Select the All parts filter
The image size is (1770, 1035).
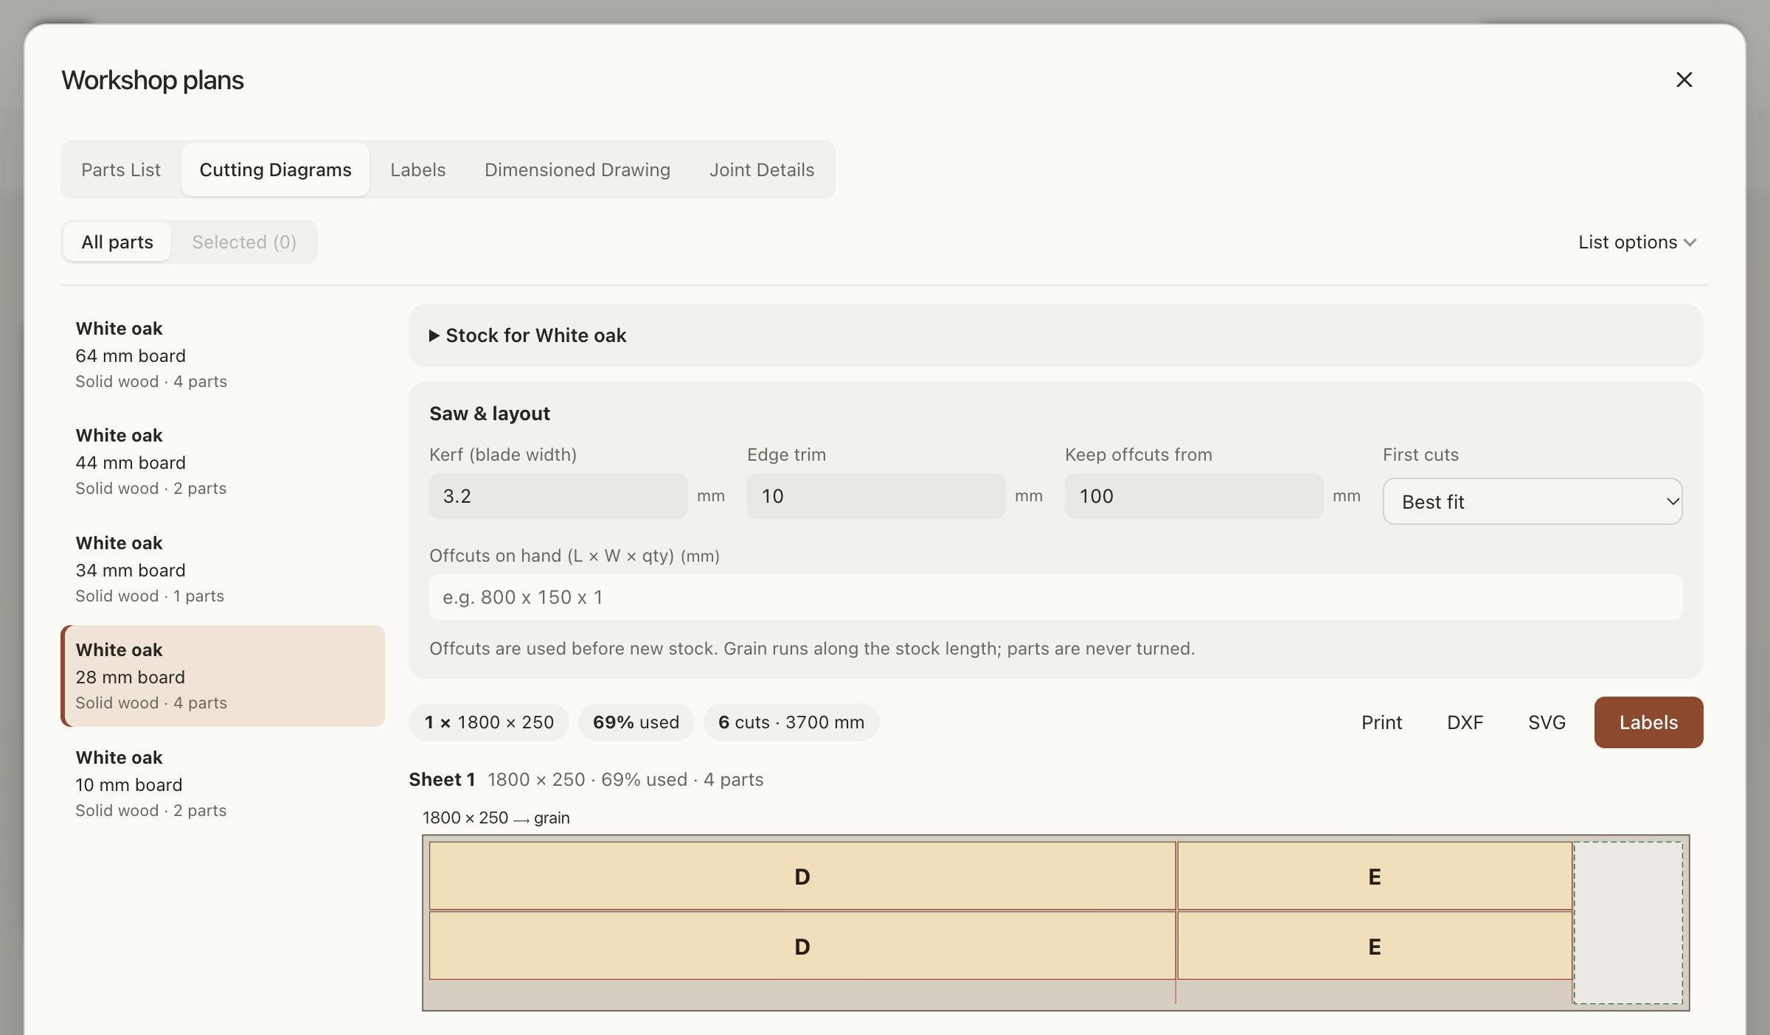point(117,242)
